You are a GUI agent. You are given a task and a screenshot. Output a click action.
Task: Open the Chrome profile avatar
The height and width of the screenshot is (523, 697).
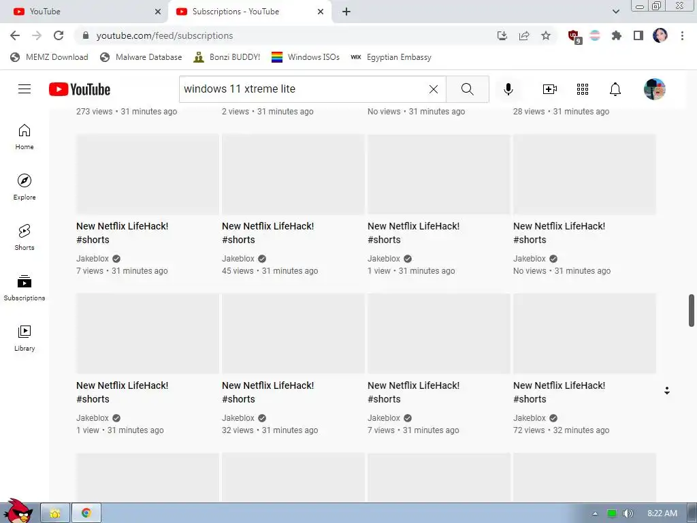(660, 35)
